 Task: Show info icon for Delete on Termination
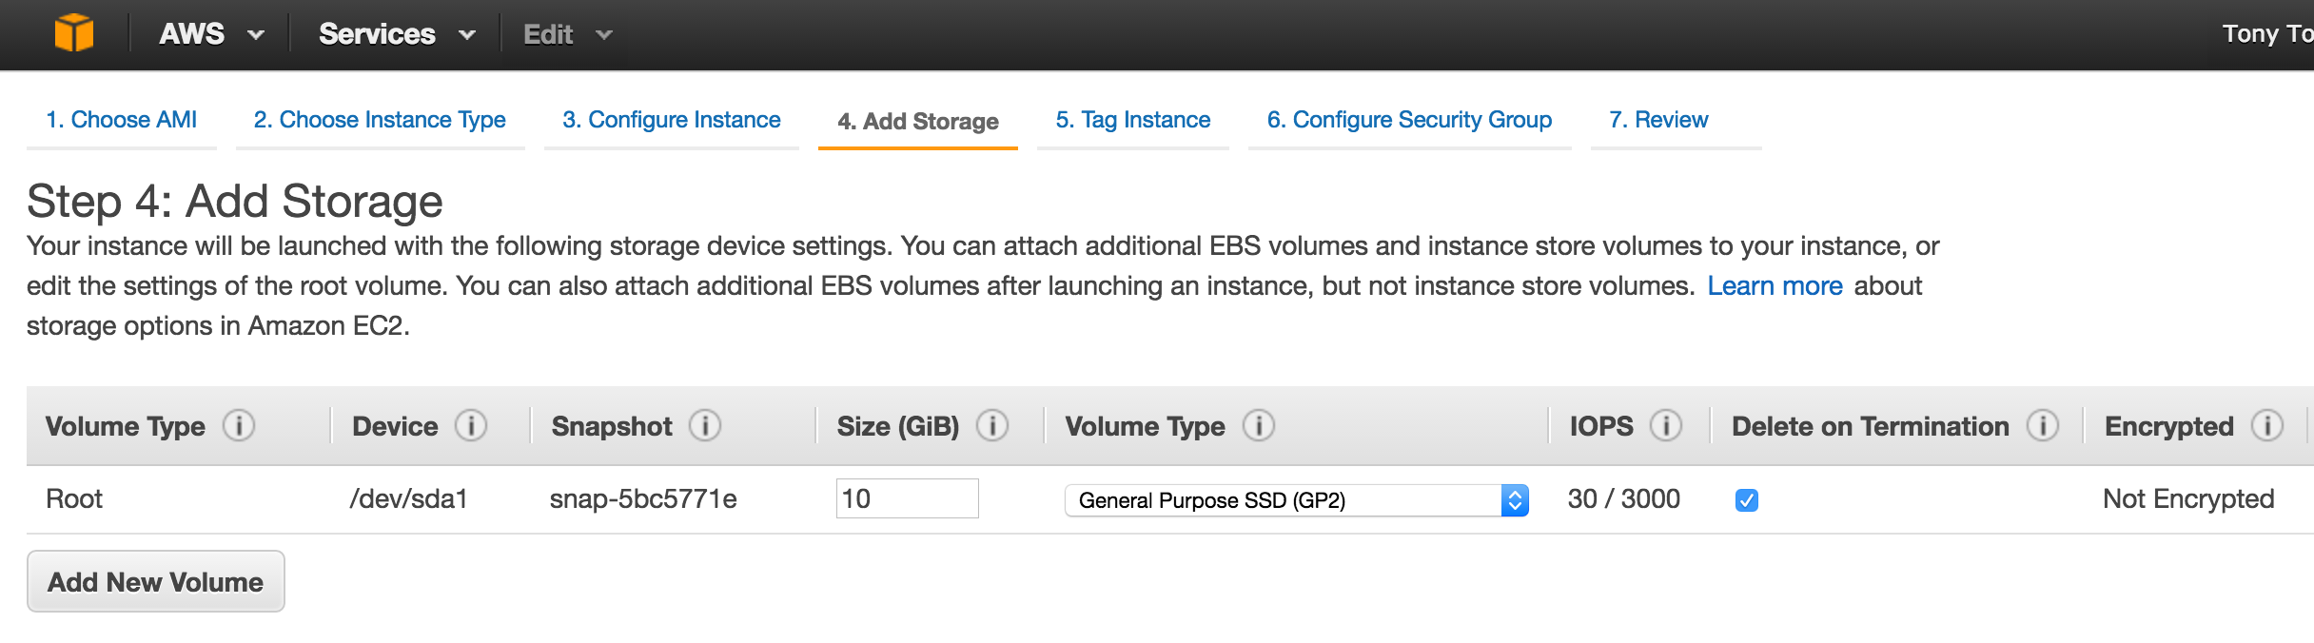(x=2043, y=425)
